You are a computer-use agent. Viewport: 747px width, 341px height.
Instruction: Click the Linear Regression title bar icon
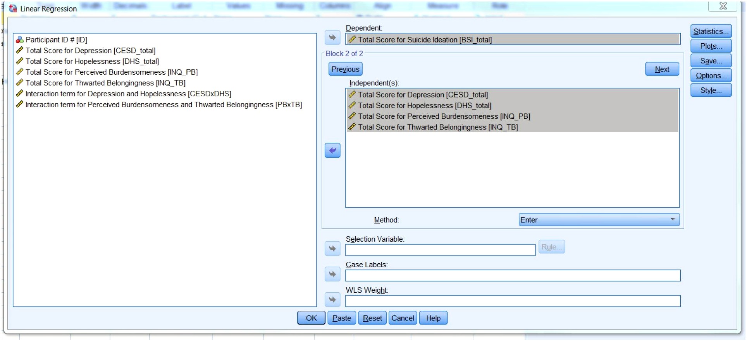(13, 8)
